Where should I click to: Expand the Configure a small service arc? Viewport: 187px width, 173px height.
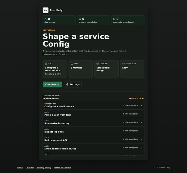(93, 105)
